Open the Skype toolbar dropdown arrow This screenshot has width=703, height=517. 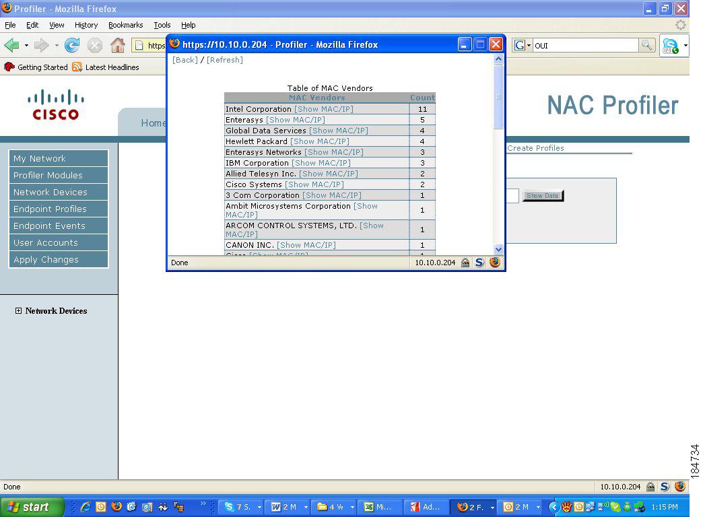(x=685, y=45)
